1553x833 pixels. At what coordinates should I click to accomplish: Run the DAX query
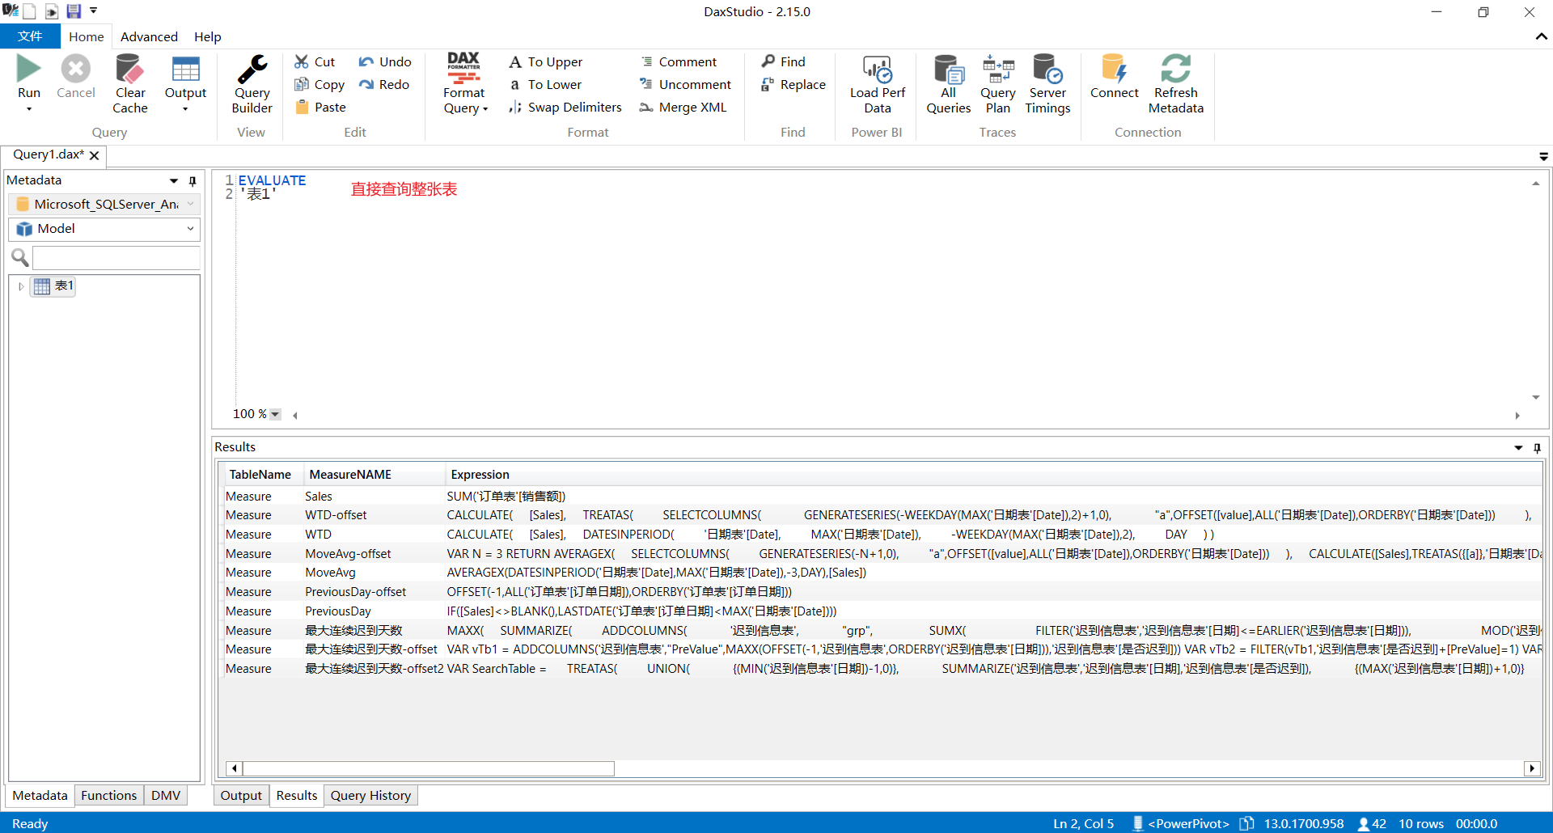click(29, 77)
